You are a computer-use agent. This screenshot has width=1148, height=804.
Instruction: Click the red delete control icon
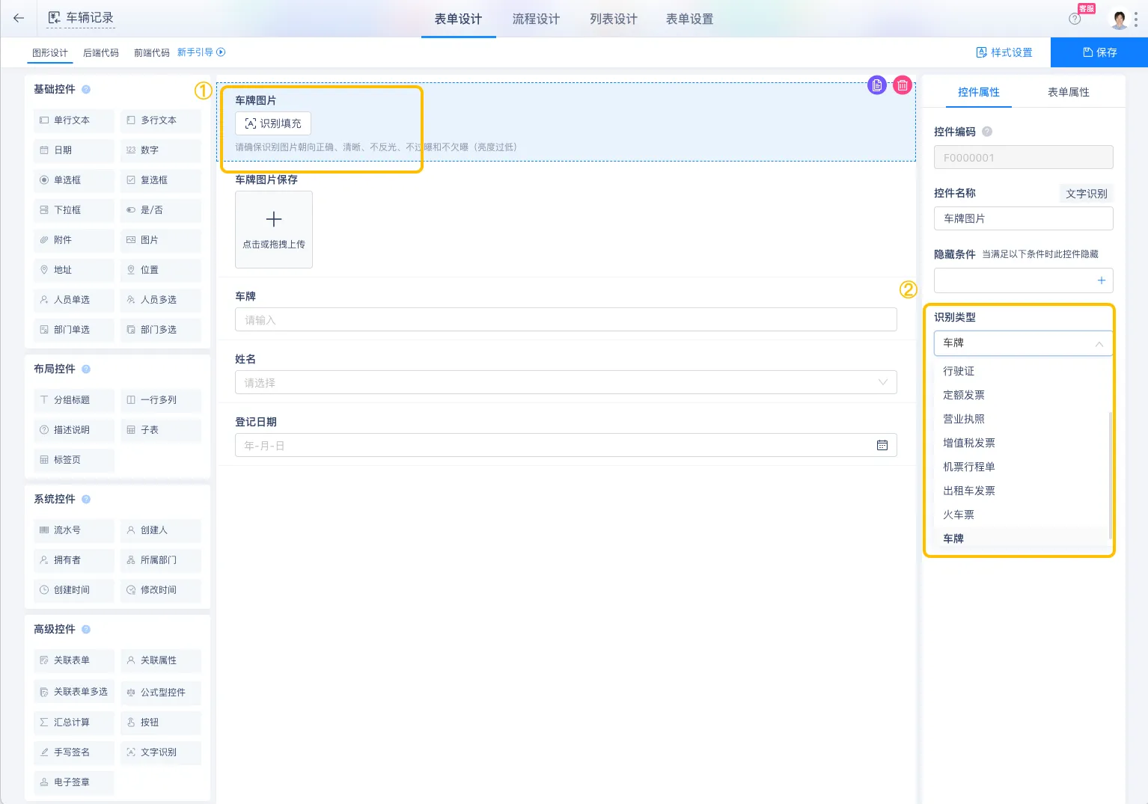pos(903,85)
